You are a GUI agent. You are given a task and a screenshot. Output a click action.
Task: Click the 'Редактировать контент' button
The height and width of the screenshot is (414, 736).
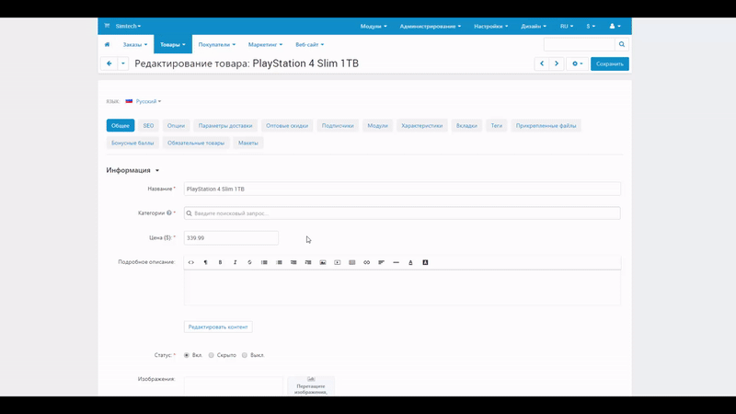pyautogui.click(x=218, y=327)
